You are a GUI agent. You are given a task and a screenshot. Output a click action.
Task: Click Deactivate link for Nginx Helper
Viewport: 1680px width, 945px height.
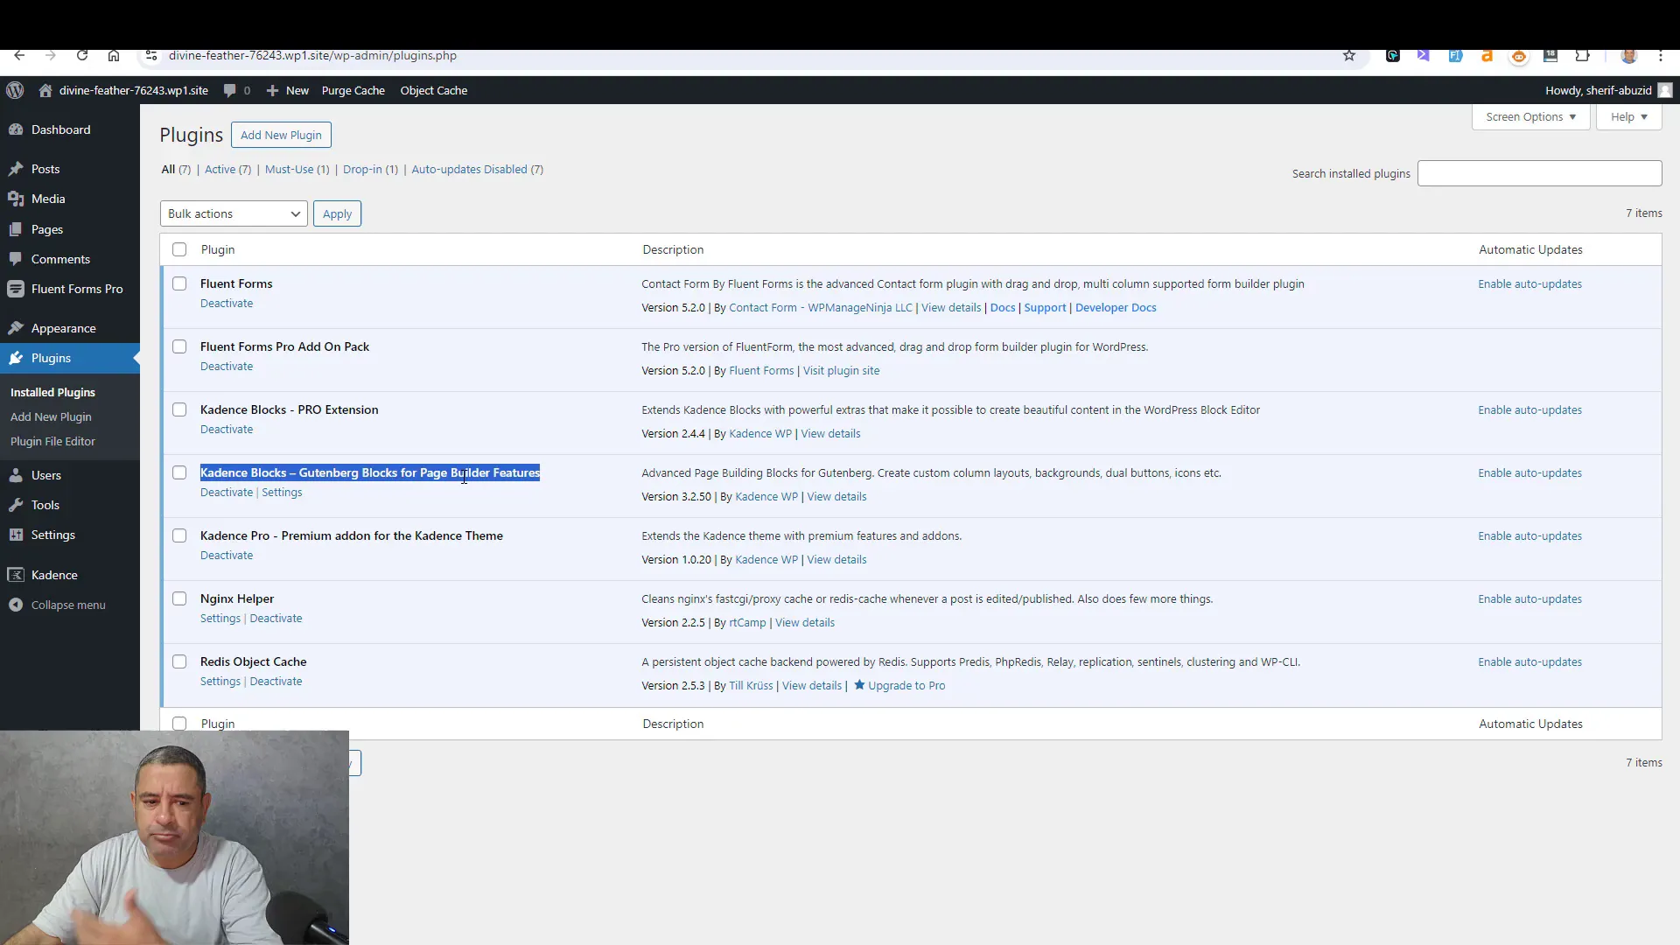[276, 617]
